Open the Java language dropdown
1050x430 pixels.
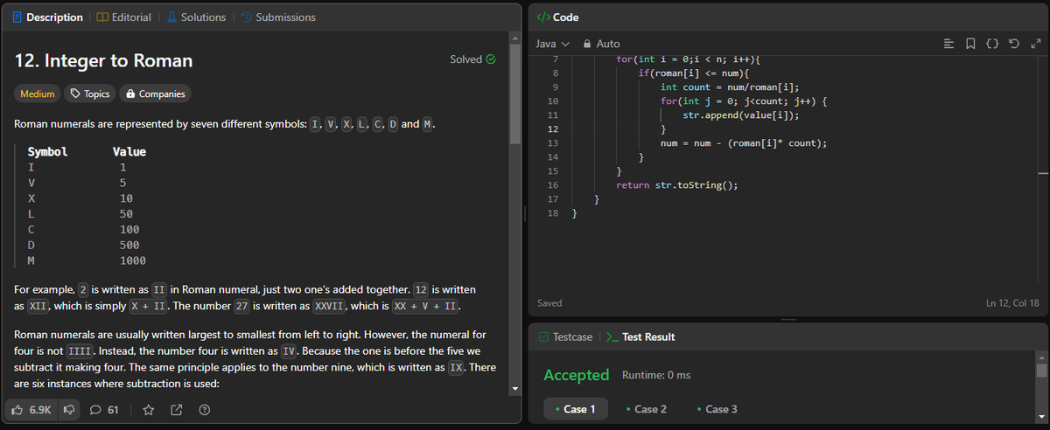tap(552, 44)
